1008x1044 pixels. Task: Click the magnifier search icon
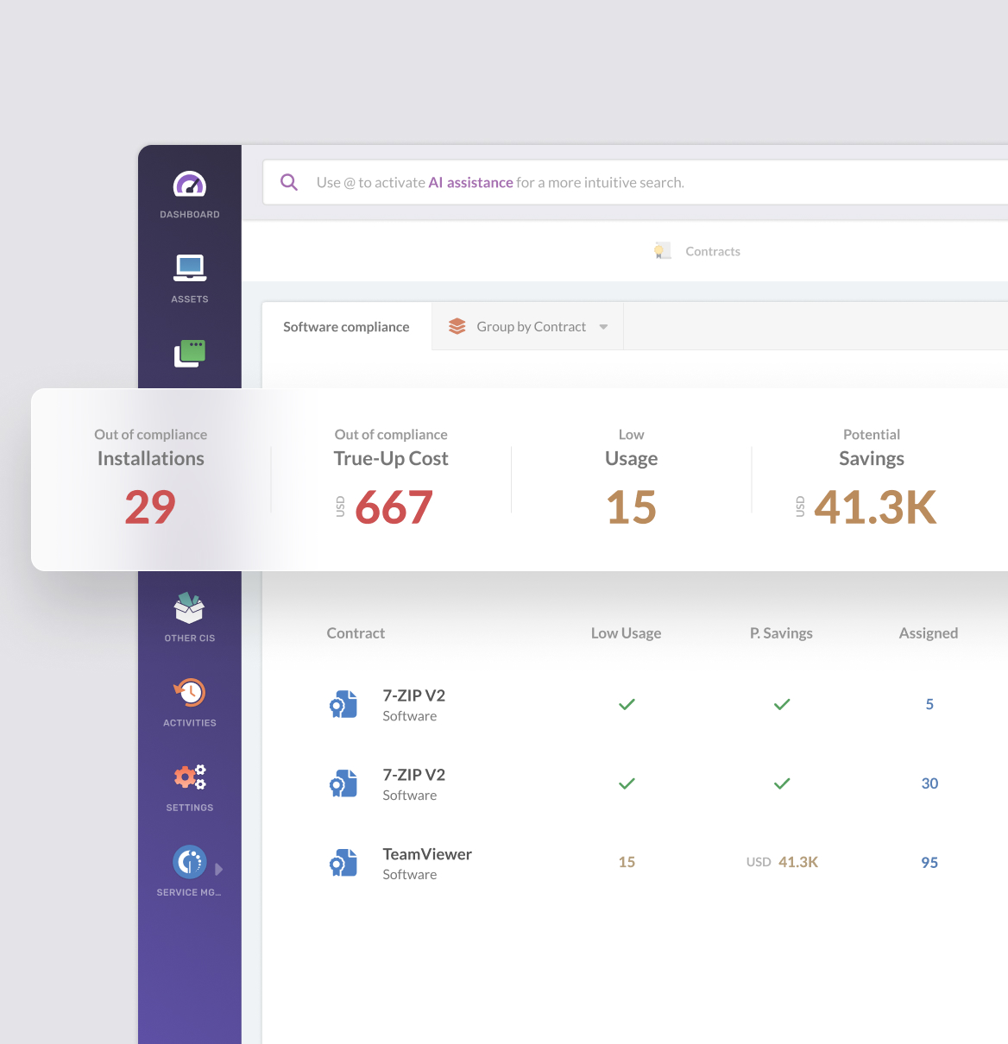click(x=289, y=183)
